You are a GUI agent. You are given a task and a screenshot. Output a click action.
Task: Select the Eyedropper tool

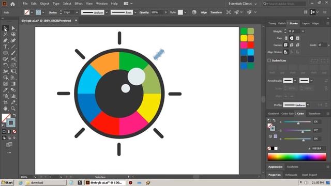6,90
